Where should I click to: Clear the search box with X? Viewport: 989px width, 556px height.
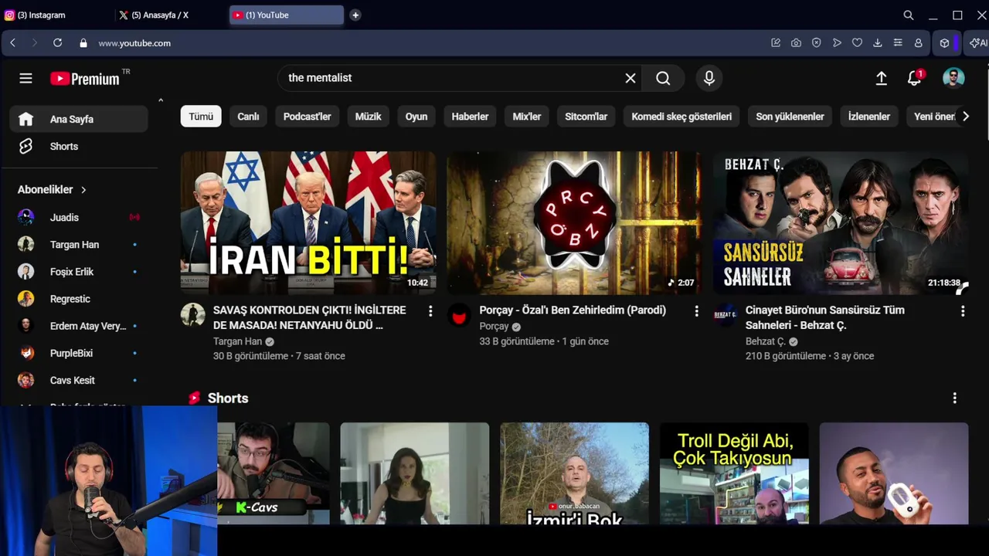click(630, 78)
